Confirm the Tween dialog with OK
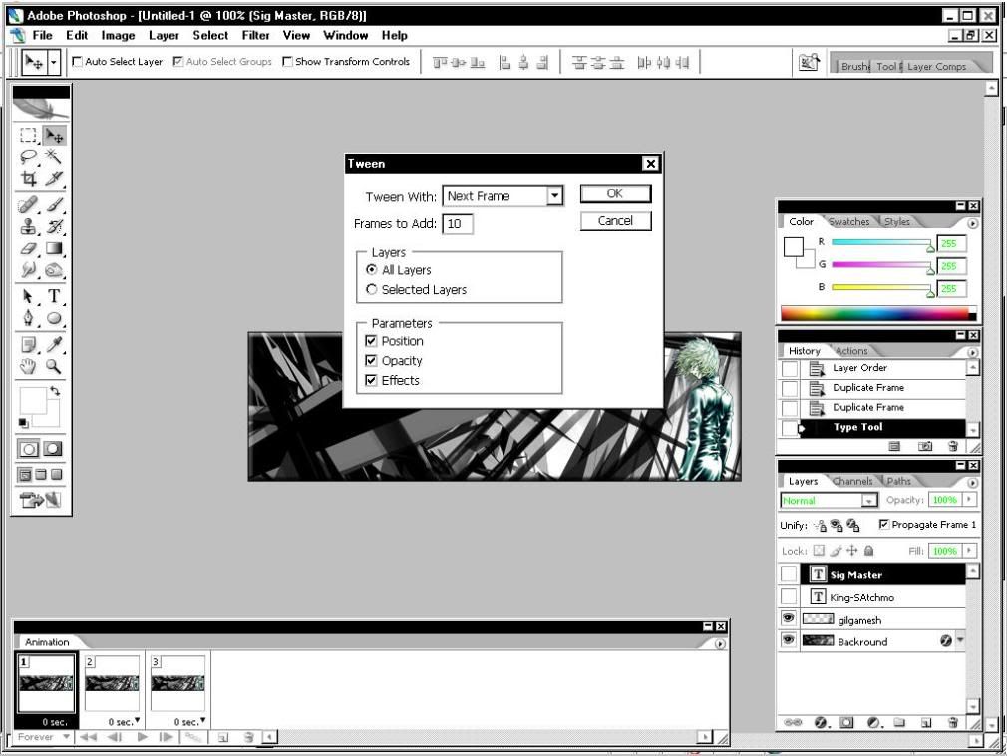The width and height of the screenshot is (1007, 756). [615, 193]
